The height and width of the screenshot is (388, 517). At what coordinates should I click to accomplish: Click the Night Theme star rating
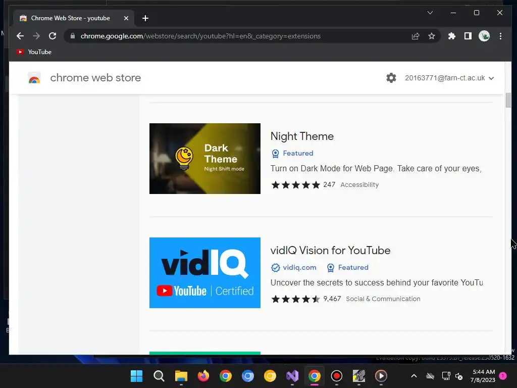tap(296, 185)
